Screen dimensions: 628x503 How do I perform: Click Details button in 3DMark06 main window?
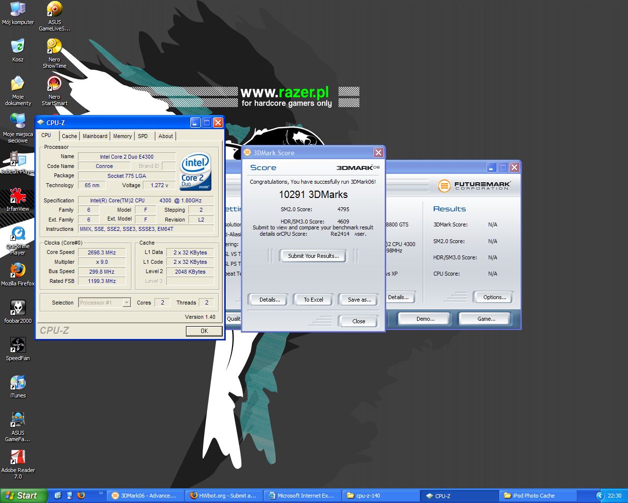400,297
